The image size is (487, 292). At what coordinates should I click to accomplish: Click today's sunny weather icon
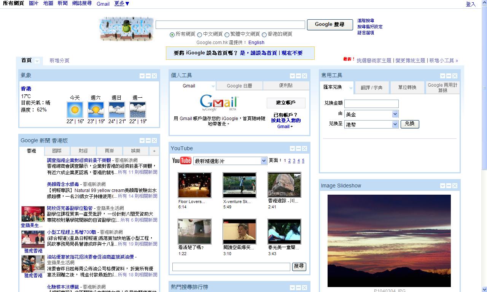coord(75,110)
